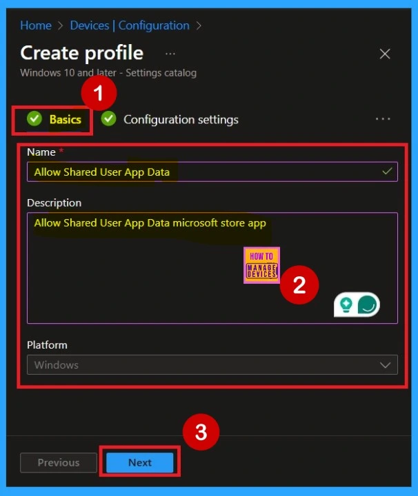418x496 pixels.
Task: Click the Home breadcrumb link
Action: point(36,25)
